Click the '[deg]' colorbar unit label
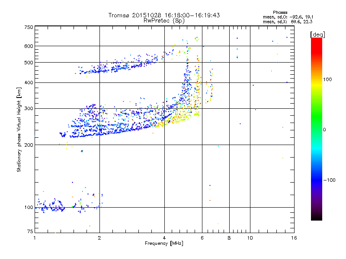This screenshot has width=346, height=259. pyautogui.click(x=317, y=35)
